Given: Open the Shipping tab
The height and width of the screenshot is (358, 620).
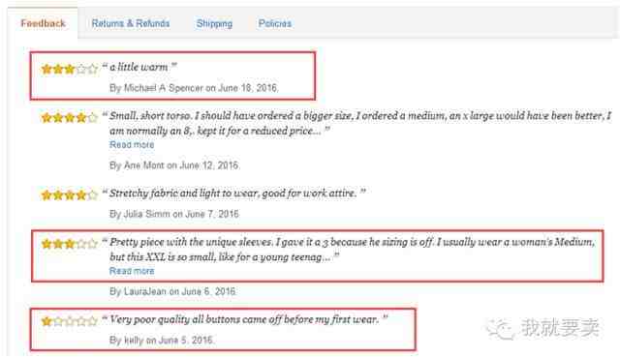Looking at the screenshot, I should point(214,23).
